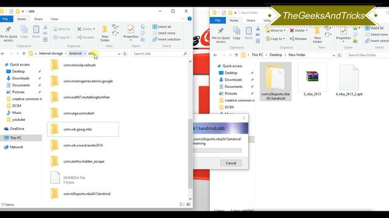Viewport: 389px width, 218px height.
Task: Close the copy progress dialog
Action: (x=244, y=118)
